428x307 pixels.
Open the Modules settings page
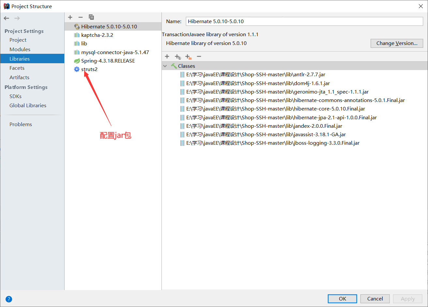[x=20, y=49]
